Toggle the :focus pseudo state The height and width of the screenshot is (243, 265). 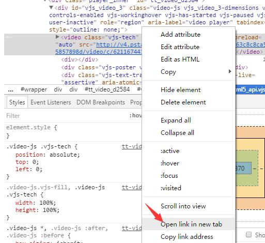click(x=169, y=176)
